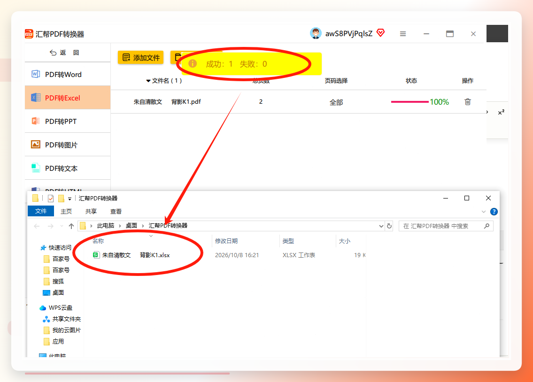Expand the breadcrumb chevron after 此电脑
Screen dimensions: 533x382
tap(120, 226)
